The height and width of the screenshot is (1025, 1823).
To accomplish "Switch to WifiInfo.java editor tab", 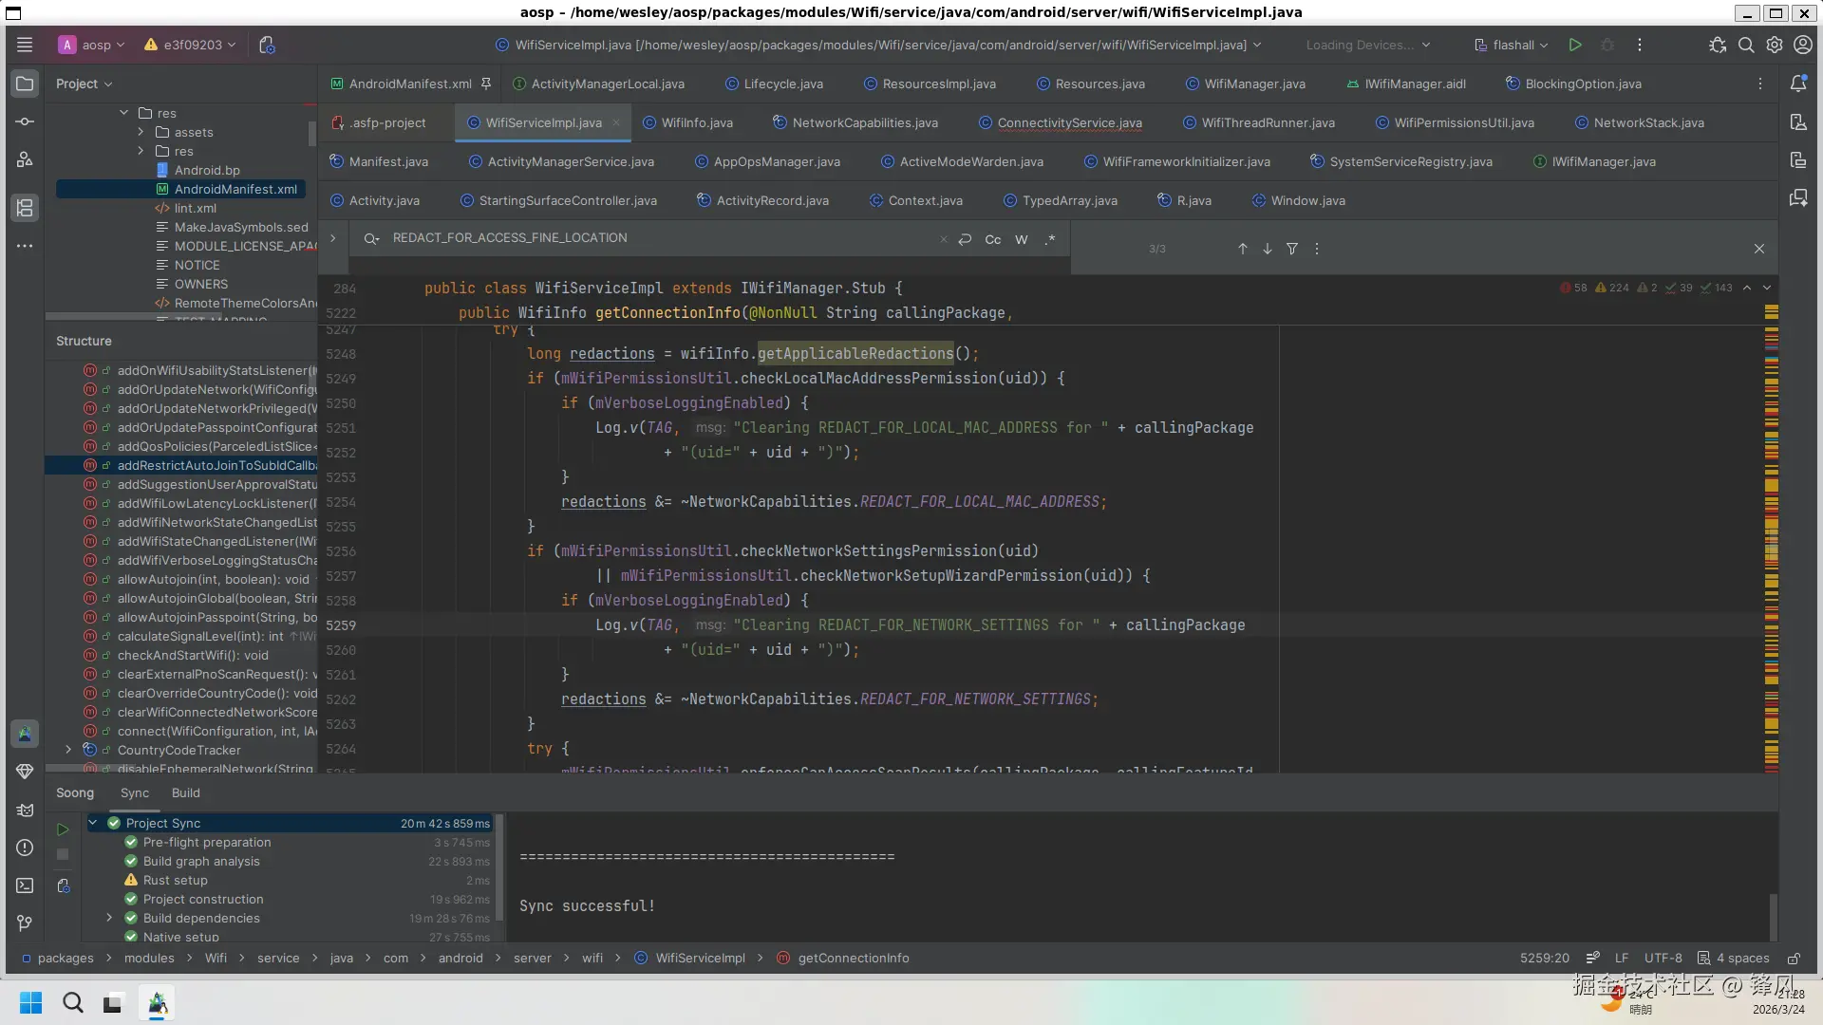I will 696,122.
